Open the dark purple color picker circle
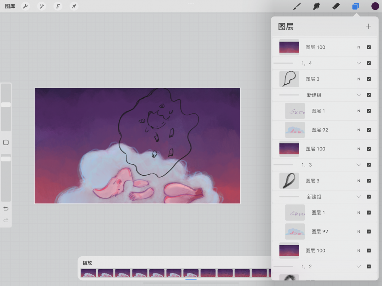Image resolution: width=382 pixels, height=286 pixels. 375,6
